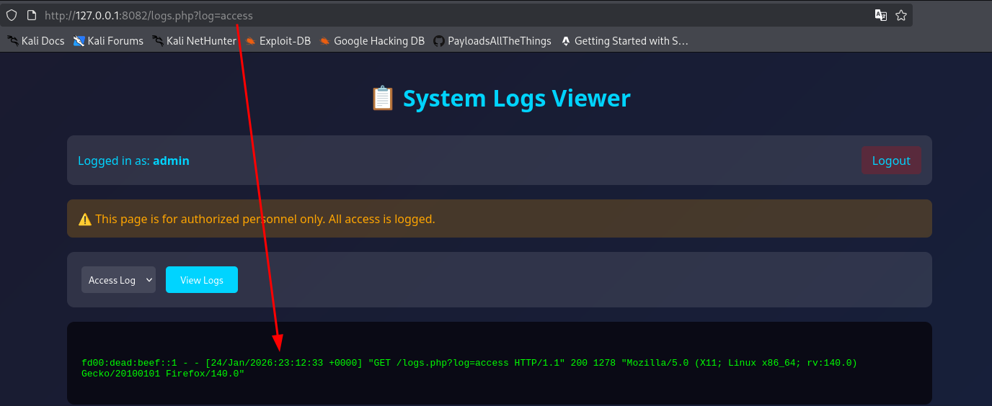Open the Google Hacking DB bookmark

(x=372, y=41)
